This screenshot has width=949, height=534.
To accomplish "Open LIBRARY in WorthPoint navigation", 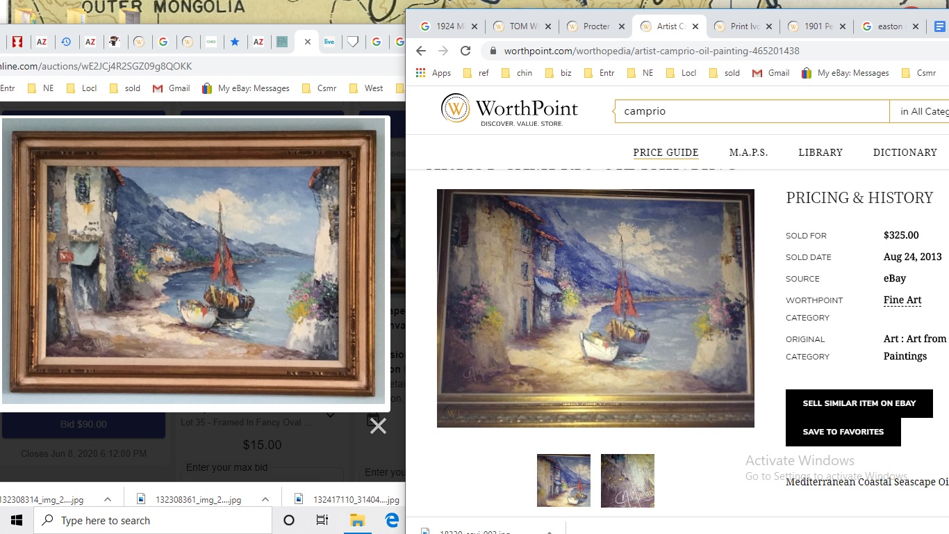I will (x=820, y=152).
